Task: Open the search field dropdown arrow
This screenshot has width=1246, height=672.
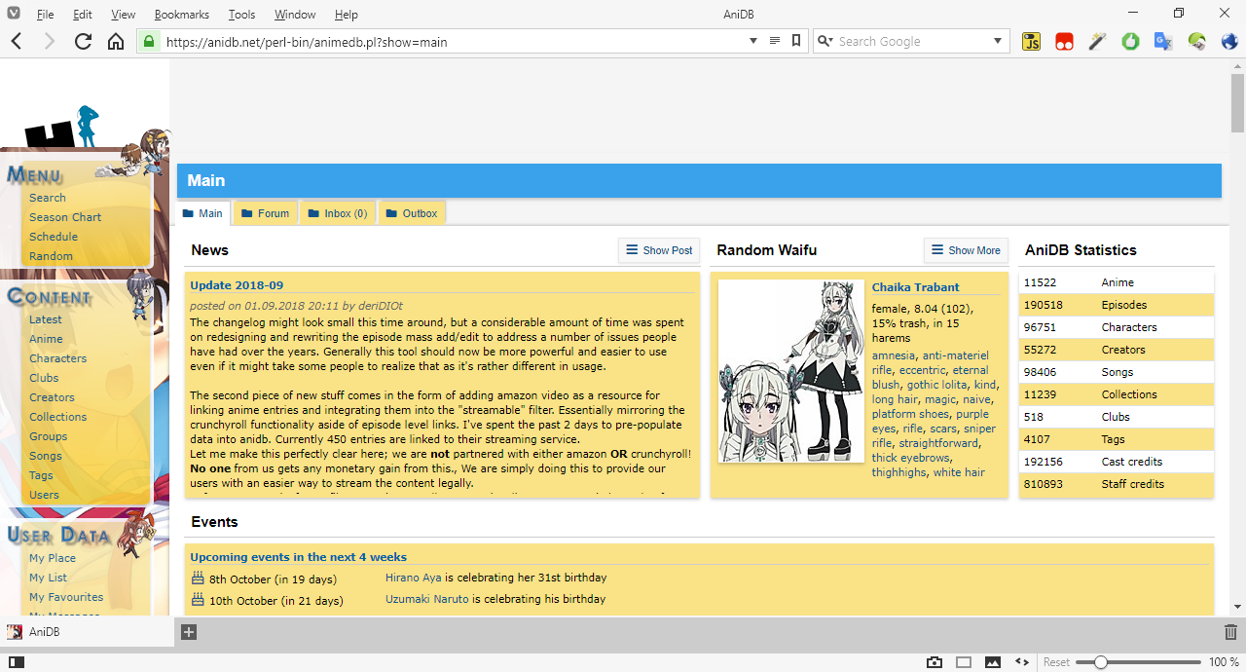Action: [x=998, y=41]
